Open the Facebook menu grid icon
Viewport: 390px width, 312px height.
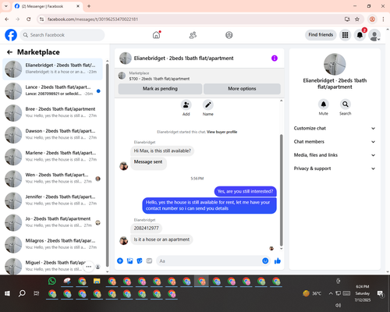click(345, 35)
